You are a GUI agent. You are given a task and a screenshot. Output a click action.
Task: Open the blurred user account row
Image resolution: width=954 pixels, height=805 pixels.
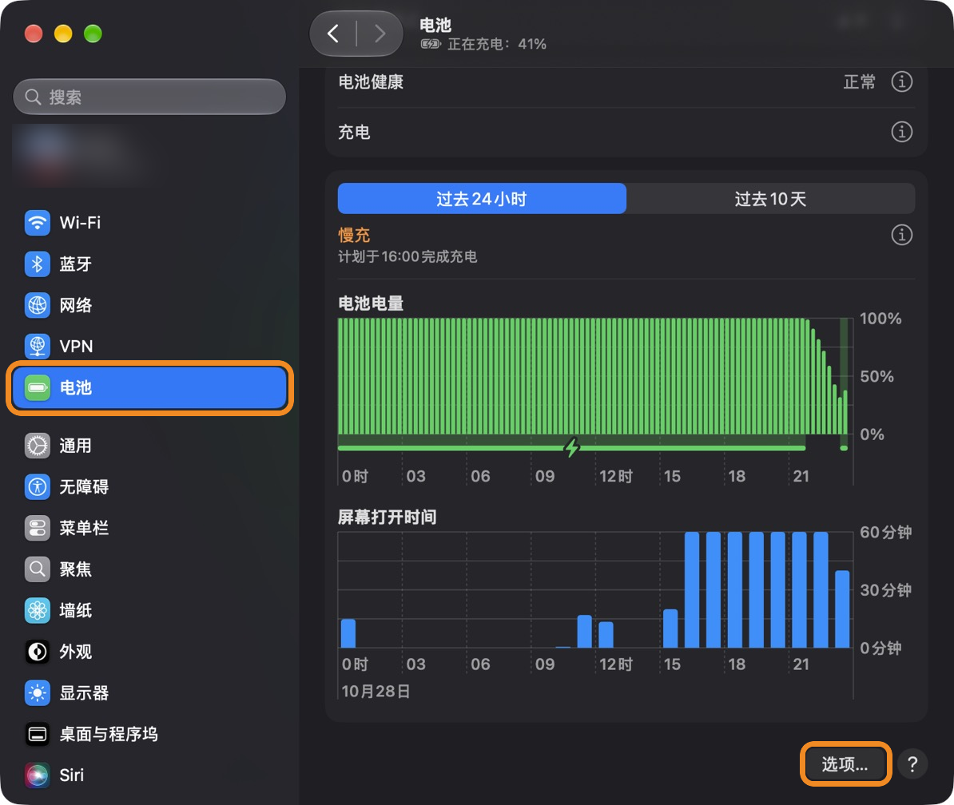149,157
